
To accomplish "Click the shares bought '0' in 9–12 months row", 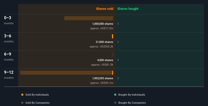I will pos(118,78).
